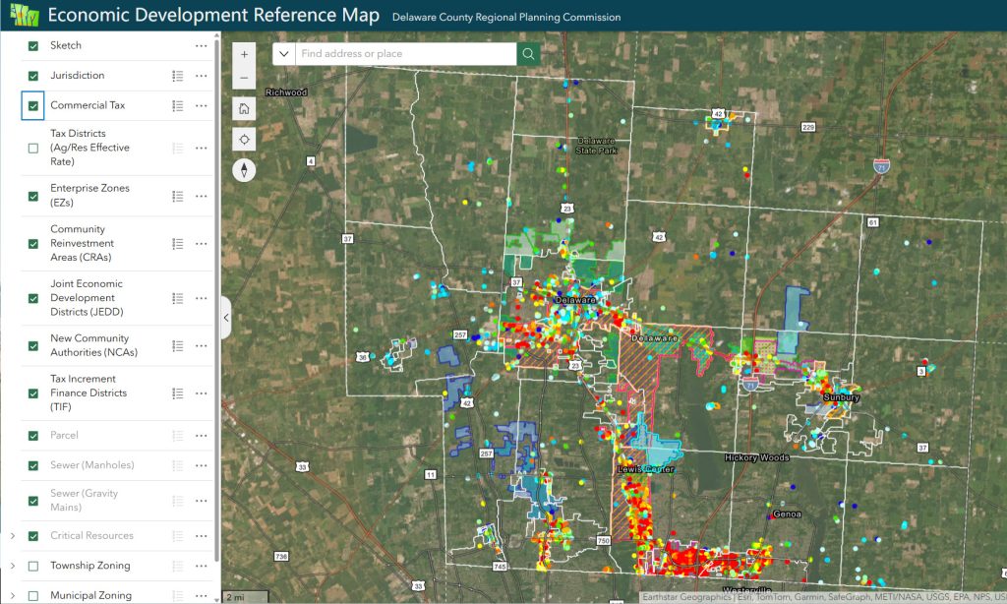Disable the Enterprise Zones (EZs) layer
This screenshot has height=604, width=1007.
32,196
